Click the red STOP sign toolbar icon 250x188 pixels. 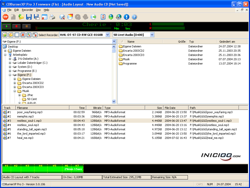pyautogui.click(x=6, y=17)
